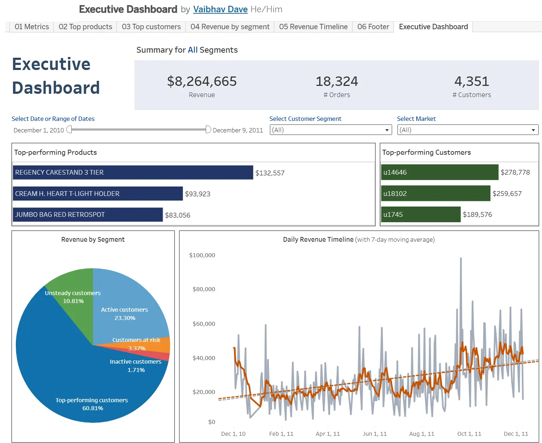Image resolution: width=542 pixels, height=443 pixels.
Task: Open the Select Customer Segment dropdown
Action: pos(330,130)
